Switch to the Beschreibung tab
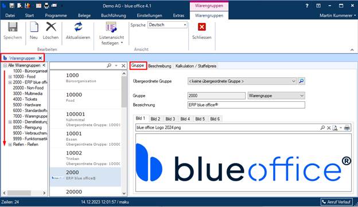Viewport: 358px width, 207px height. coord(159,66)
